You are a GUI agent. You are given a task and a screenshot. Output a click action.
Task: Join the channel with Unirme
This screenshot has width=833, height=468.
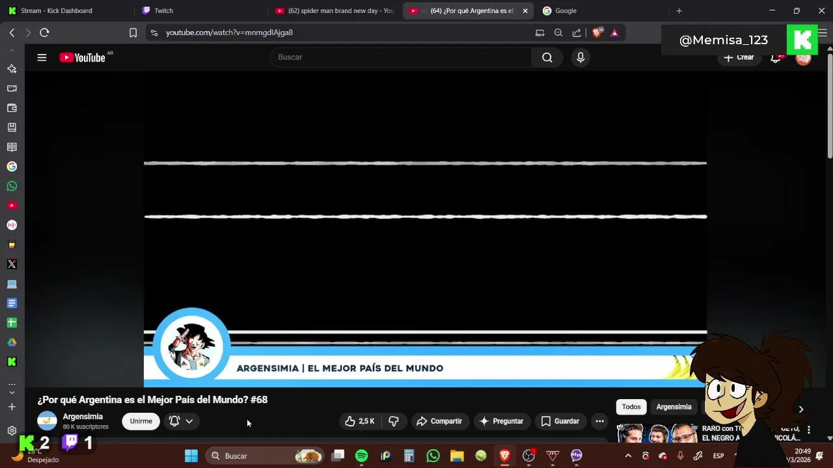point(141,421)
